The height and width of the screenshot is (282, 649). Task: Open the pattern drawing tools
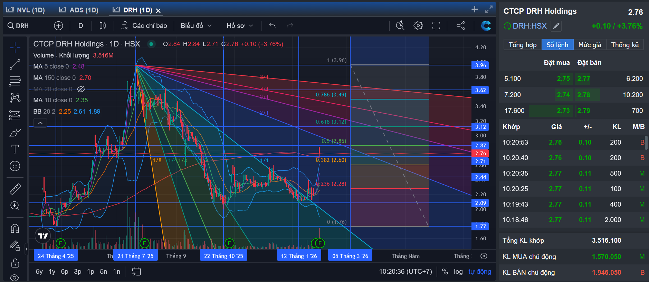[x=15, y=98]
